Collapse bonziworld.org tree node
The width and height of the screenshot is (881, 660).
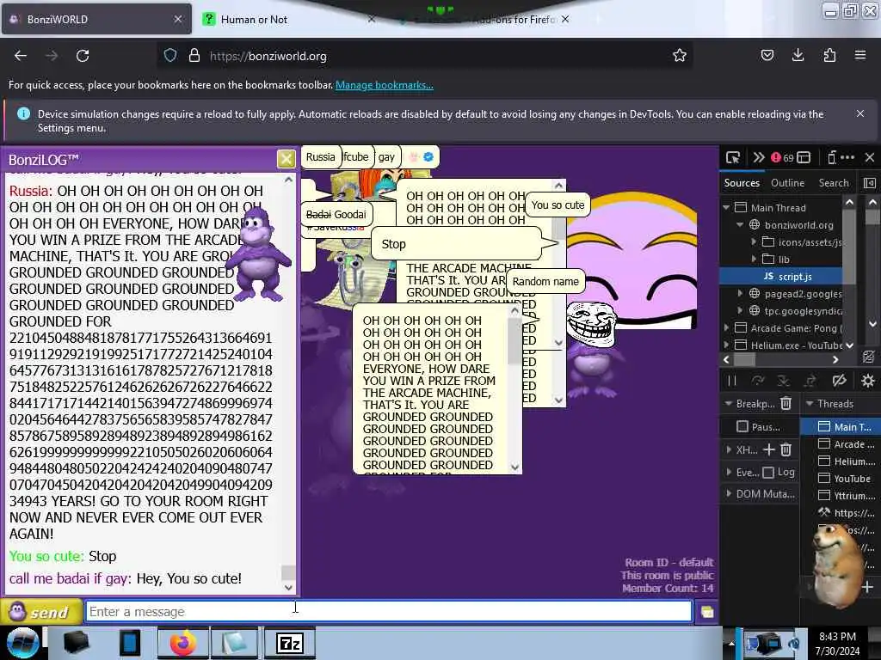click(740, 225)
